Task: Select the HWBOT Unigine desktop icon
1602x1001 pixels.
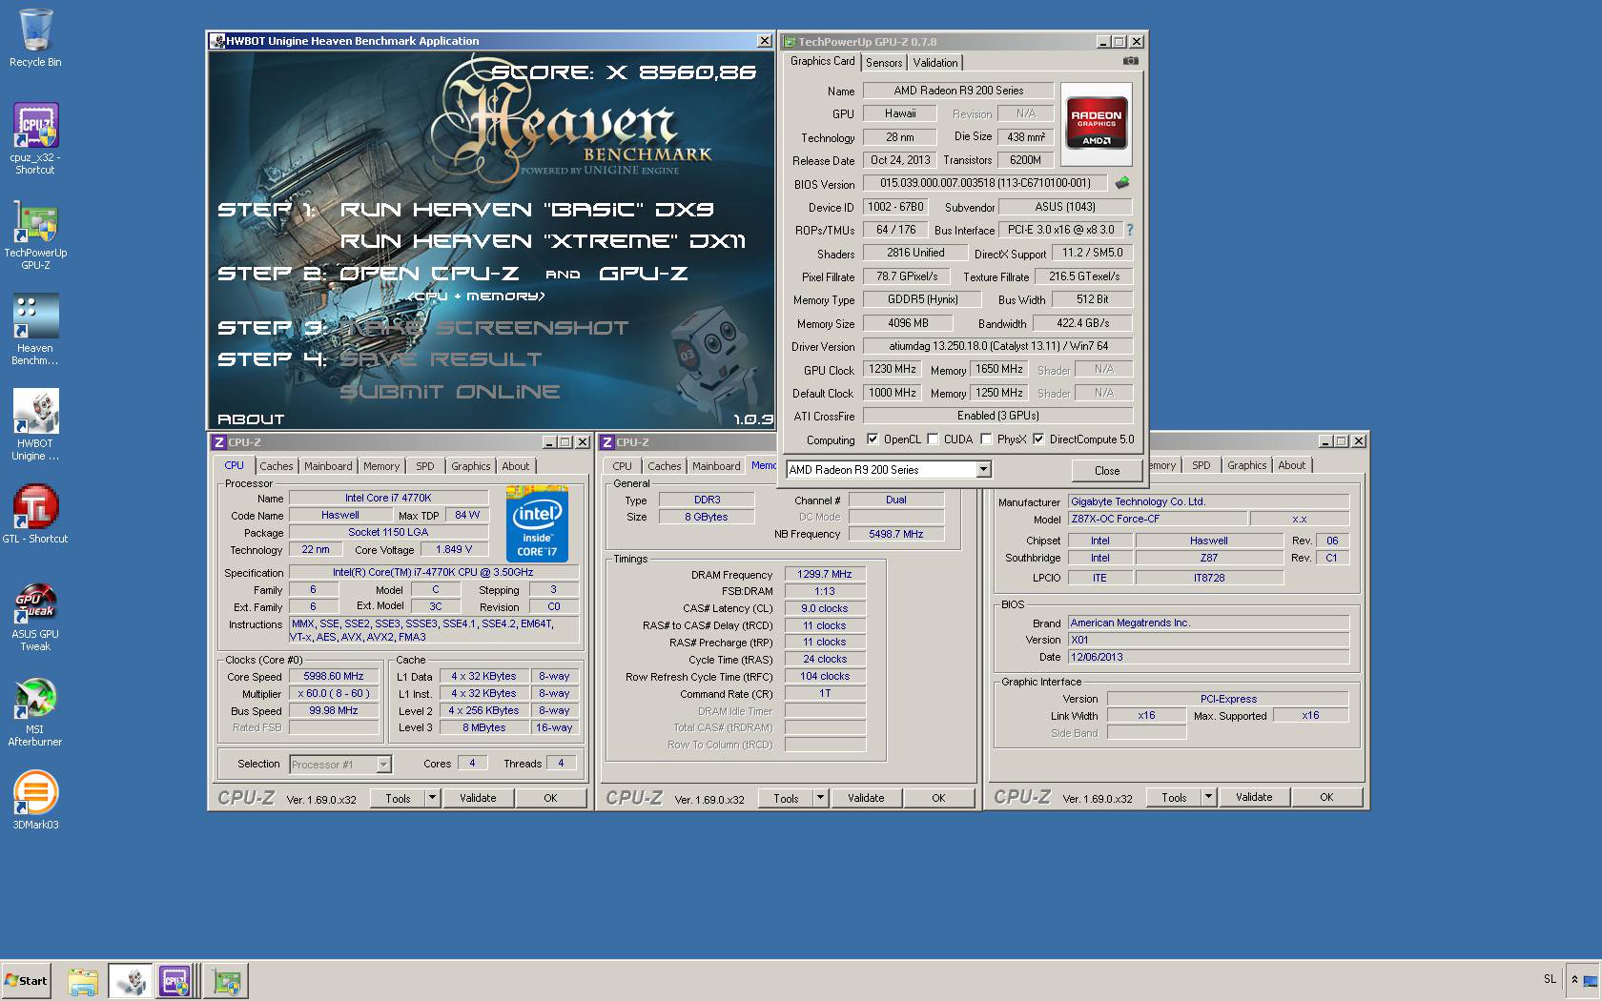Action: pyautogui.click(x=35, y=425)
